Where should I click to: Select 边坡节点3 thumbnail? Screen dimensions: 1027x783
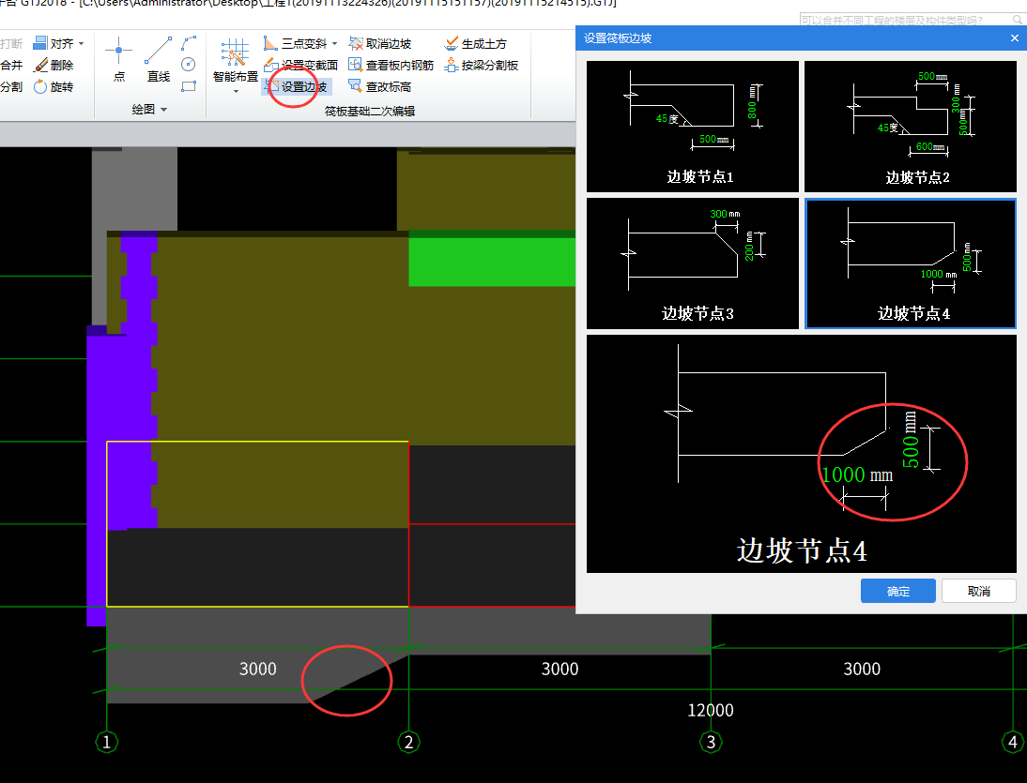click(x=692, y=263)
